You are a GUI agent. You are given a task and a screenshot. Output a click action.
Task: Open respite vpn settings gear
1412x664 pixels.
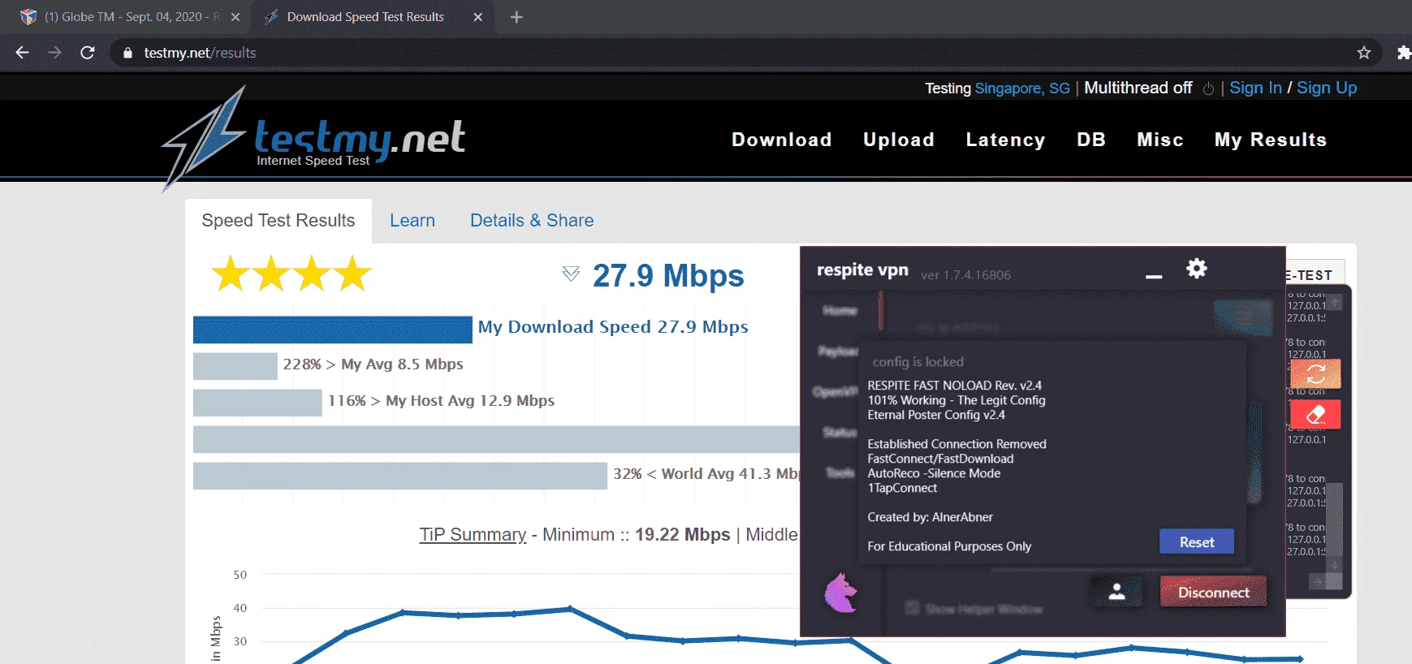[x=1197, y=269]
